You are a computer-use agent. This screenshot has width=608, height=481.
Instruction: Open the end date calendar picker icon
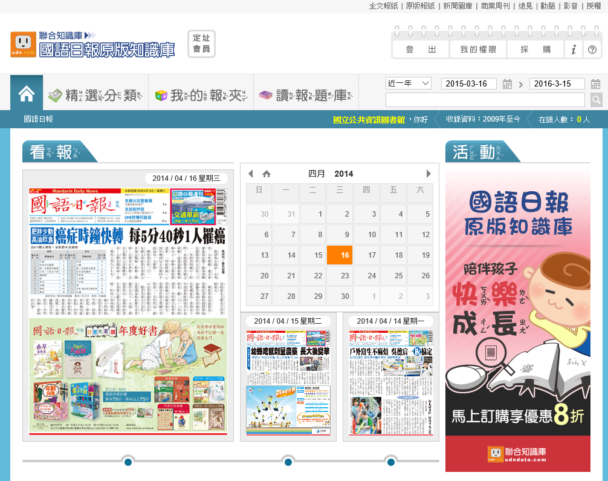click(595, 84)
